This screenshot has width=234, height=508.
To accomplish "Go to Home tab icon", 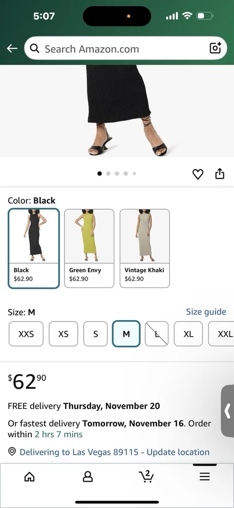I will point(29,477).
